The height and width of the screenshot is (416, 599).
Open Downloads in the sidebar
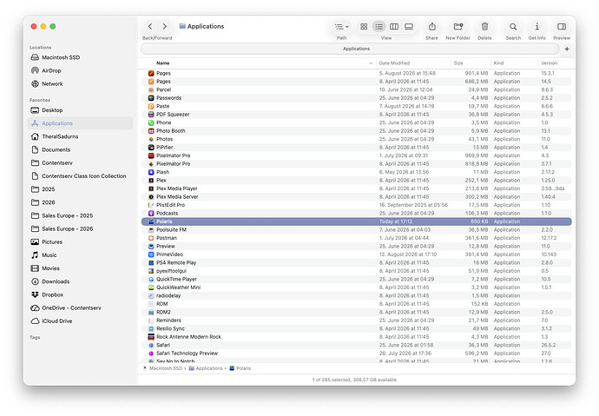(x=80, y=281)
